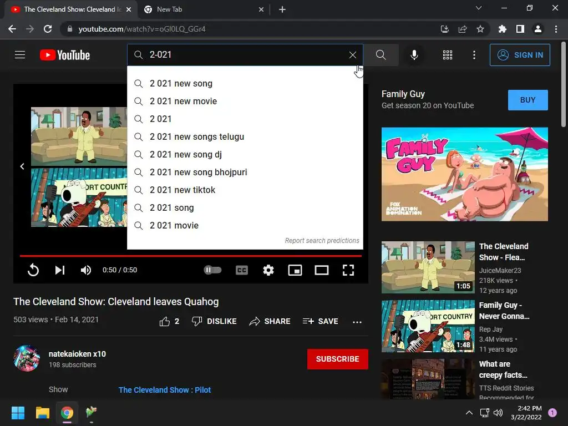Toggle closed captions CC button
Viewport: 568px width, 426px height.
point(242,270)
